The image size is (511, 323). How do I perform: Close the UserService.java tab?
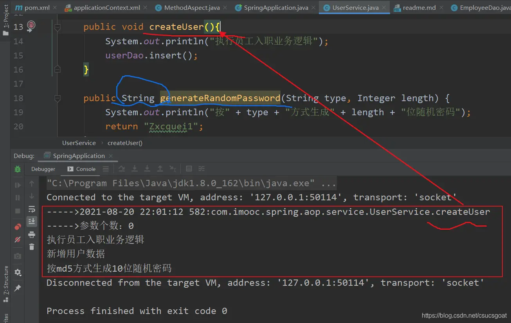[384, 8]
